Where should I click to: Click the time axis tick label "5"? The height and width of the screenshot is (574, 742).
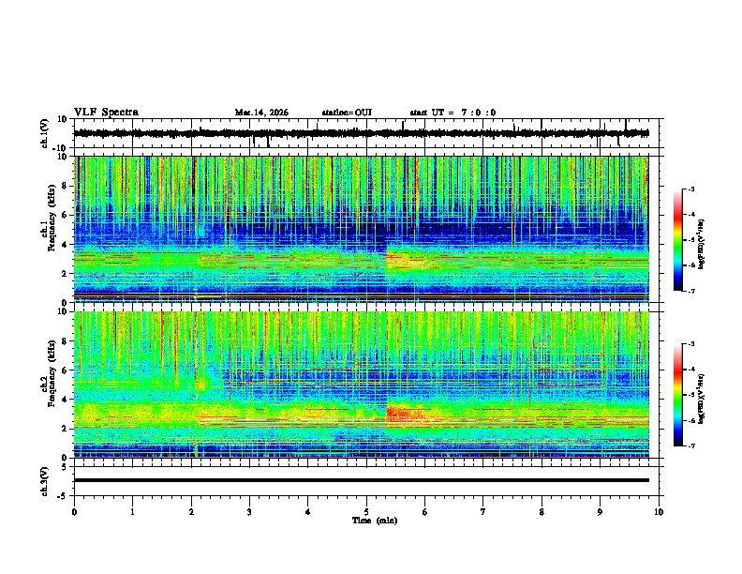click(x=366, y=512)
